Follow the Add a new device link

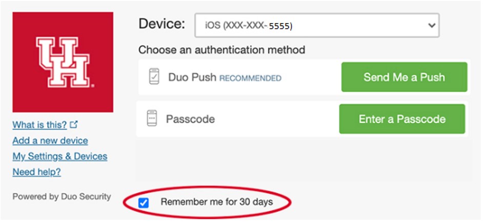(50, 141)
